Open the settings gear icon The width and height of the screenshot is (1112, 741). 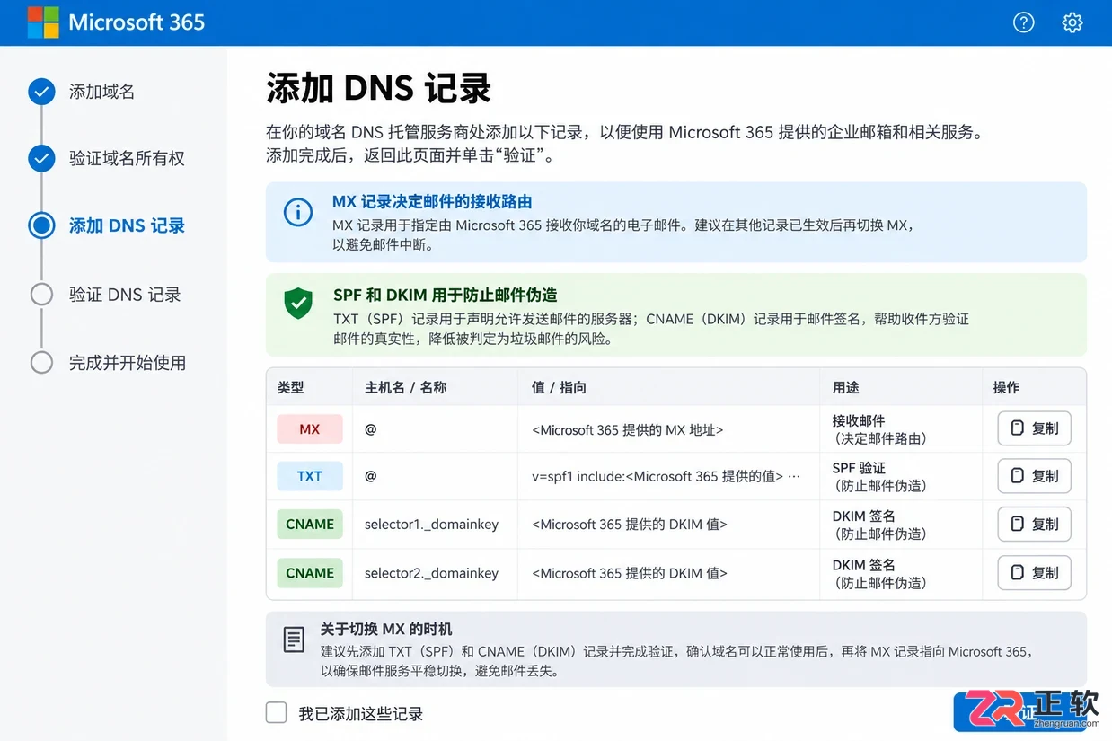[1072, 22]
